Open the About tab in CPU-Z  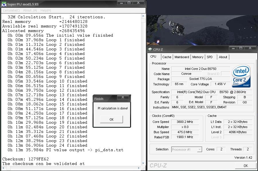pyautogui.click(x=223, y=57)
